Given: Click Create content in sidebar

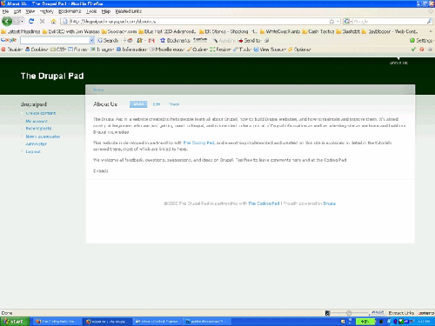Looking at the screenshot, I should [x=41, y=113].
